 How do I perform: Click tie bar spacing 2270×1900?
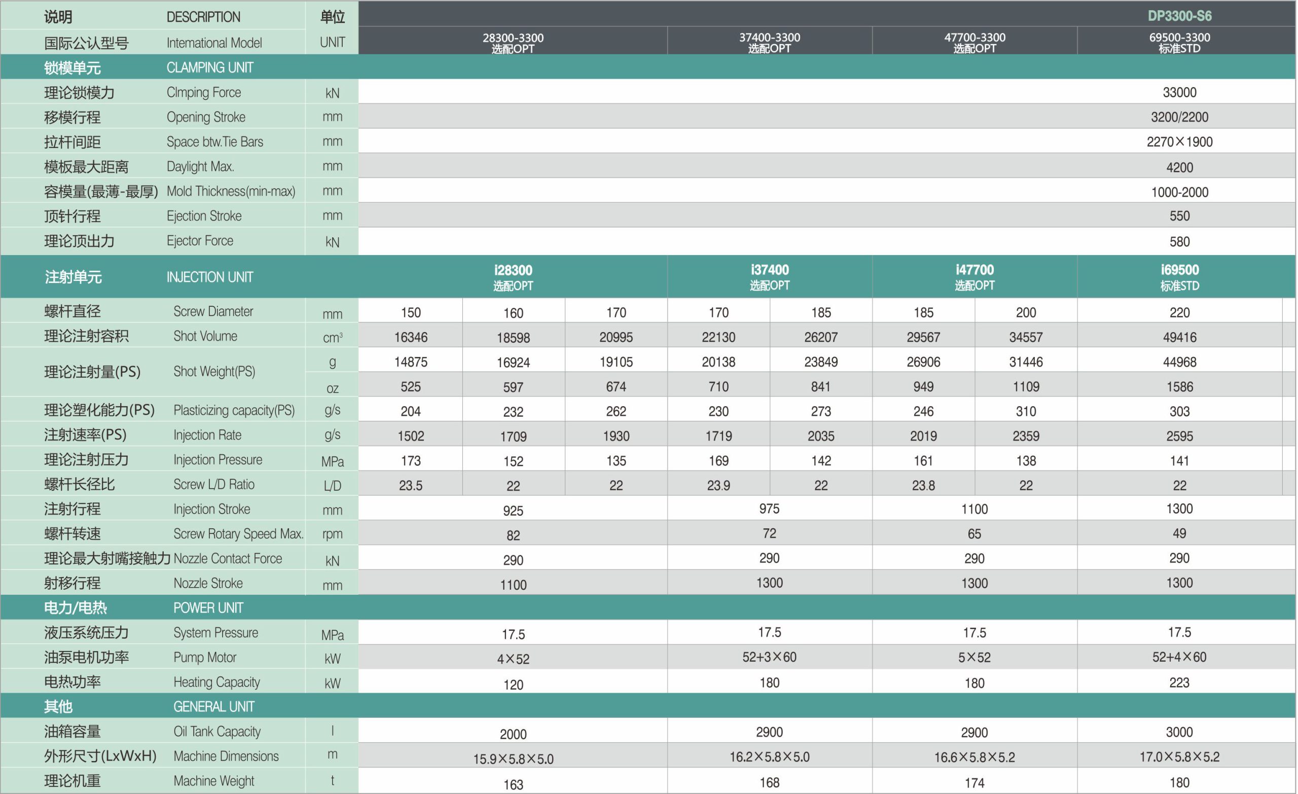click(1179, 142)
